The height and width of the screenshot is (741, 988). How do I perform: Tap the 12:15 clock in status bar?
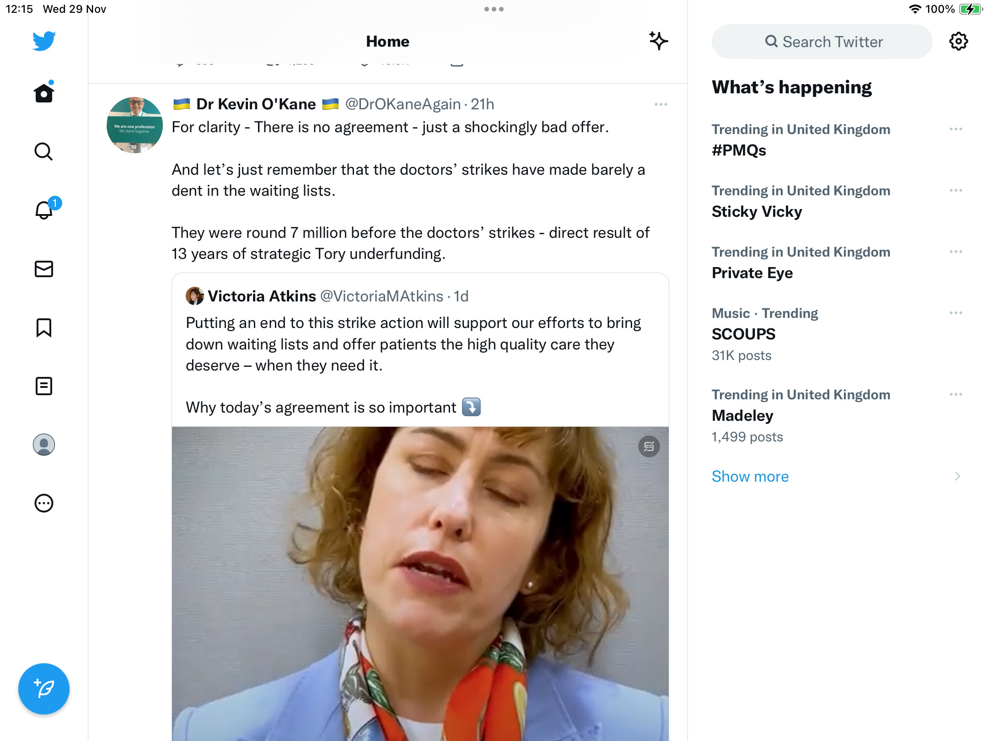(x=19, y=9)
